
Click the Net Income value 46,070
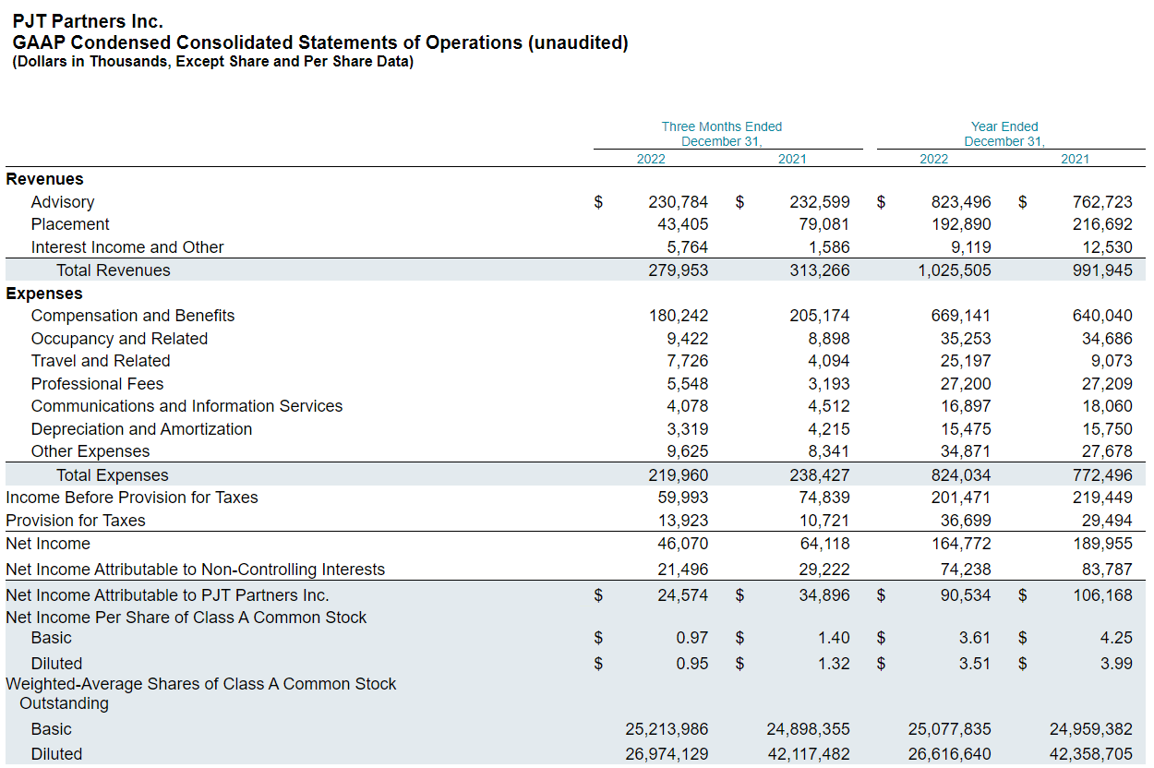pos(682,544)
